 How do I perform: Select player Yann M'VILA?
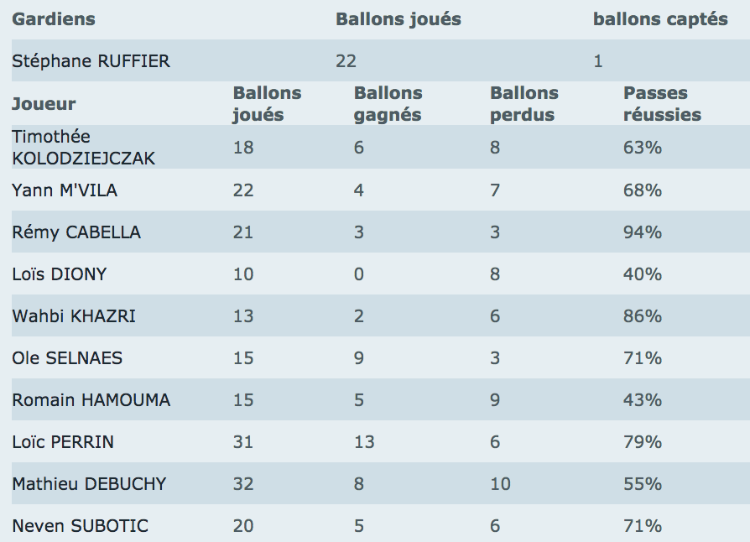(x=65, y=190)
